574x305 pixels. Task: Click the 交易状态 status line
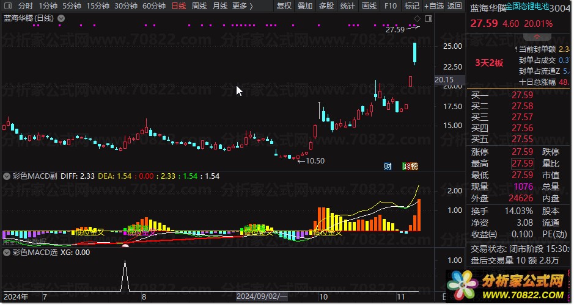pos(520,249)
